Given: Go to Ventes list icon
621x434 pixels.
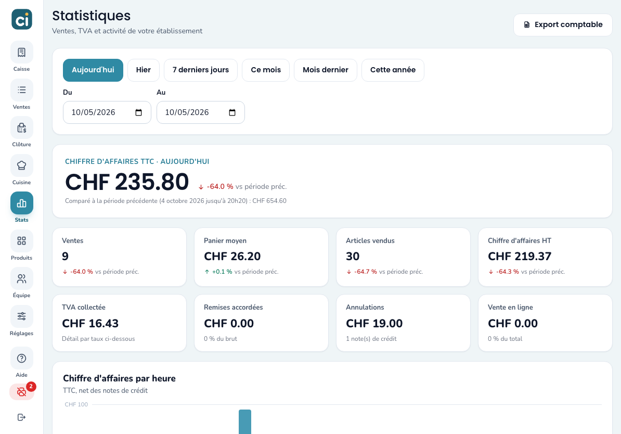Looking at the screenshot, I should (x=21, y=90).
